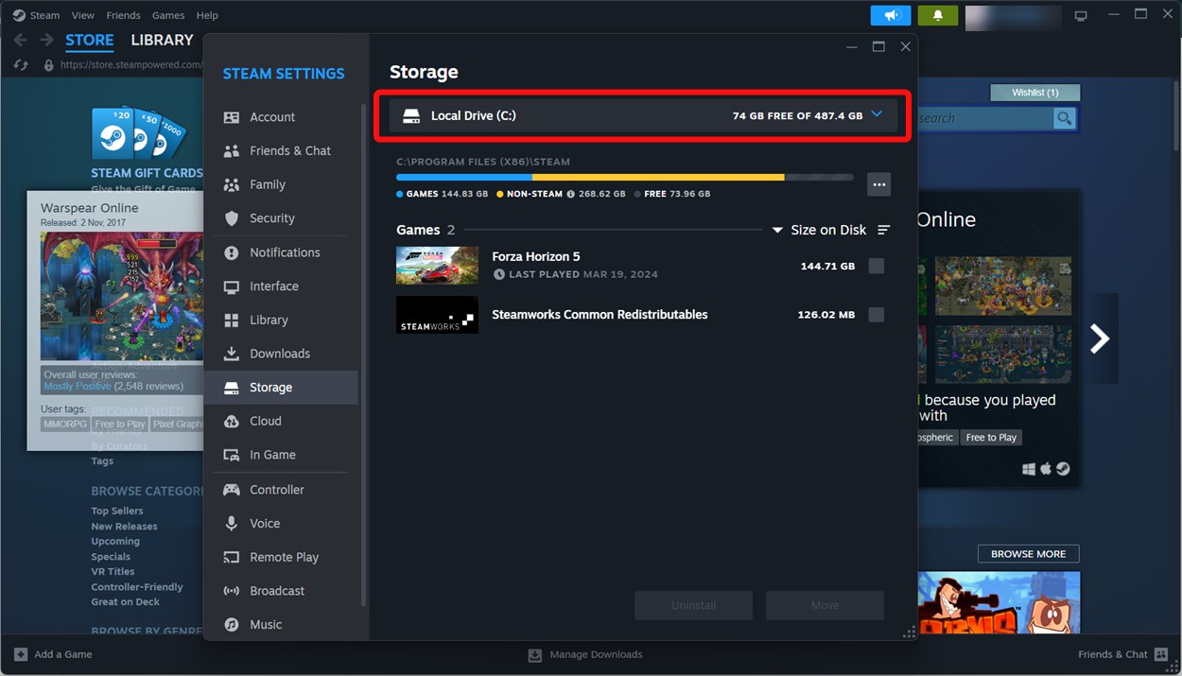Check the Steamworks Common Redistributables box
Viewport: 1182px width, 676px height.
coord(876,315)
